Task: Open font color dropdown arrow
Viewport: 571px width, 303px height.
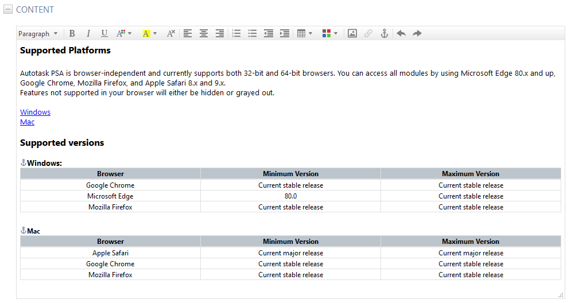Action: click(x=130, y=33)
